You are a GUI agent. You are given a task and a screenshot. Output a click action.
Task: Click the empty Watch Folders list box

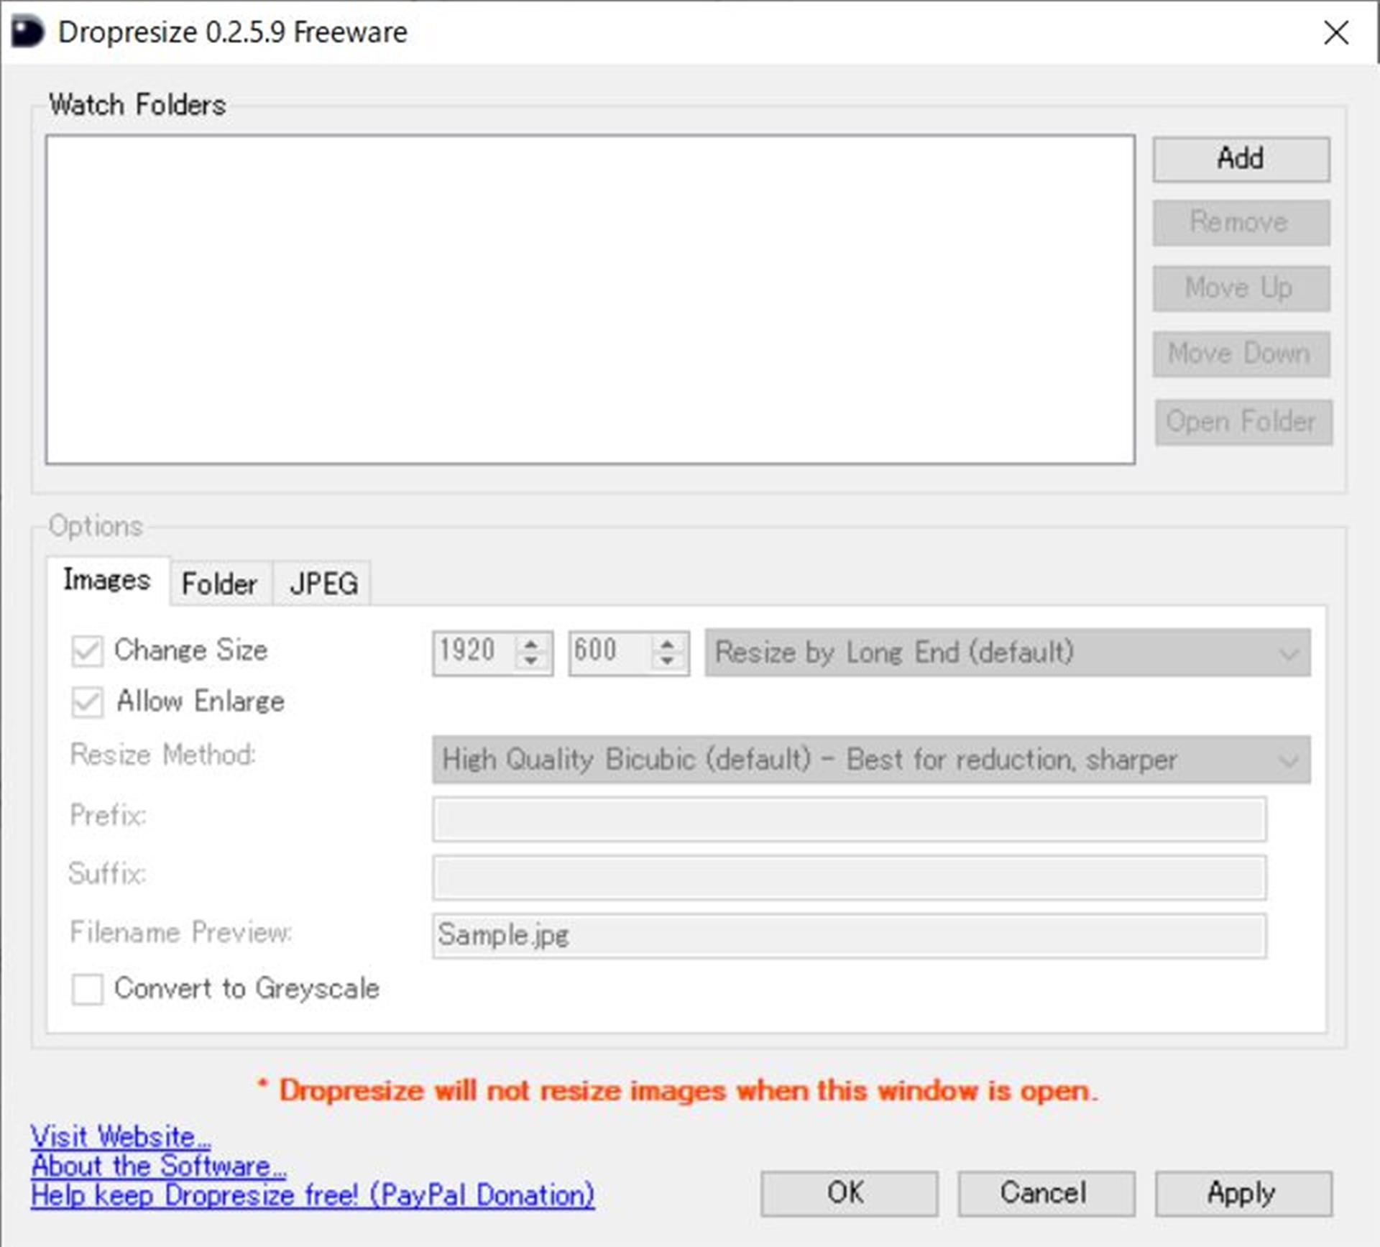tap(589, 299)
